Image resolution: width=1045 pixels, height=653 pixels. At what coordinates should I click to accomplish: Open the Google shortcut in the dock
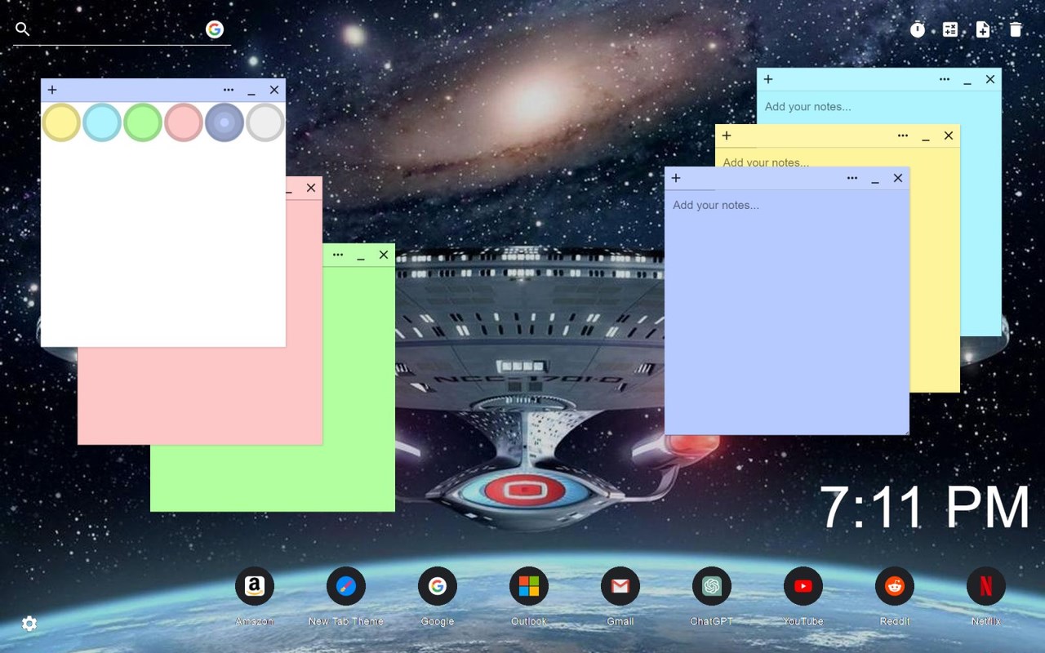click(438, 586)
